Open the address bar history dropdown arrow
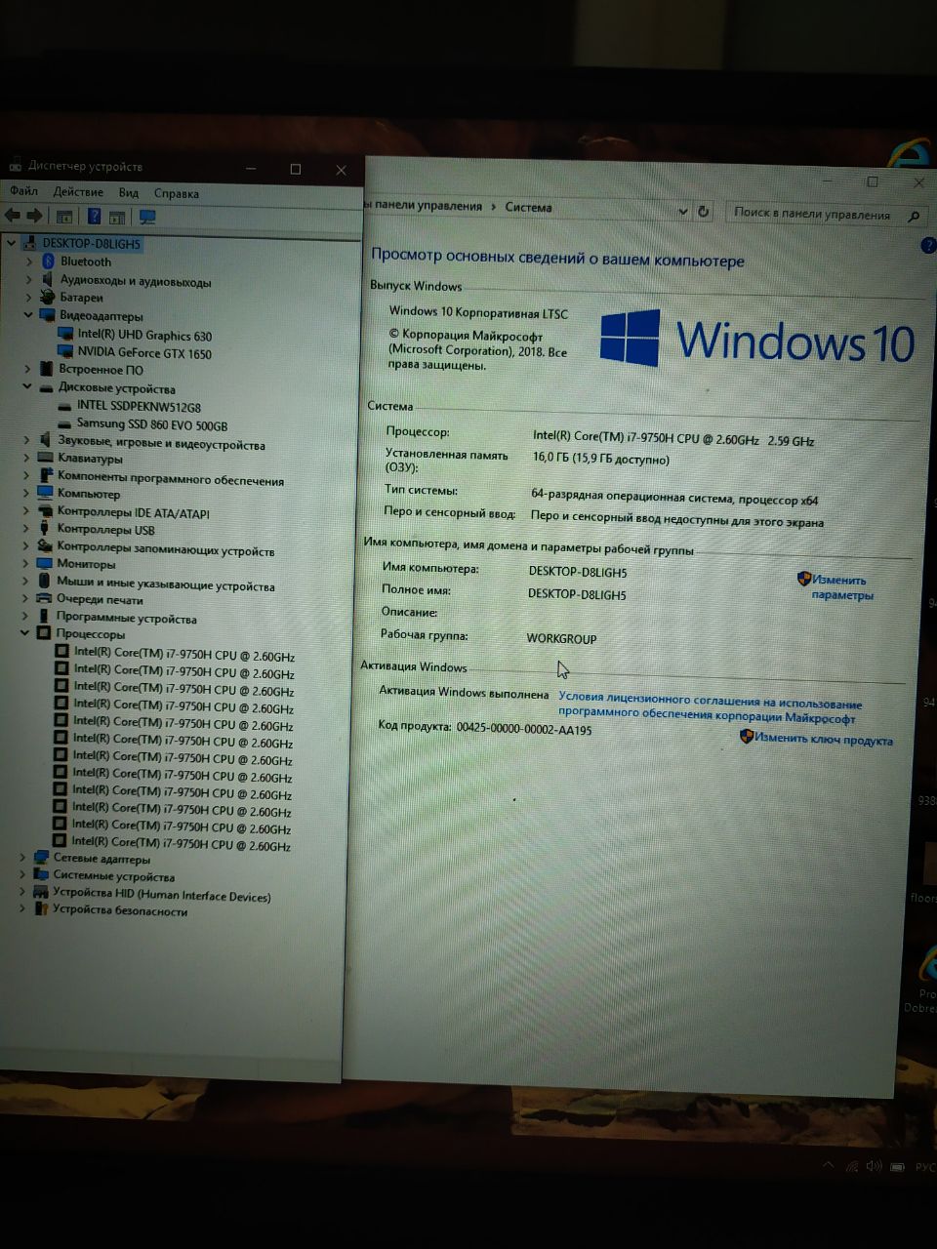Screen dimensions: 937x1249 tap(682, 211)
